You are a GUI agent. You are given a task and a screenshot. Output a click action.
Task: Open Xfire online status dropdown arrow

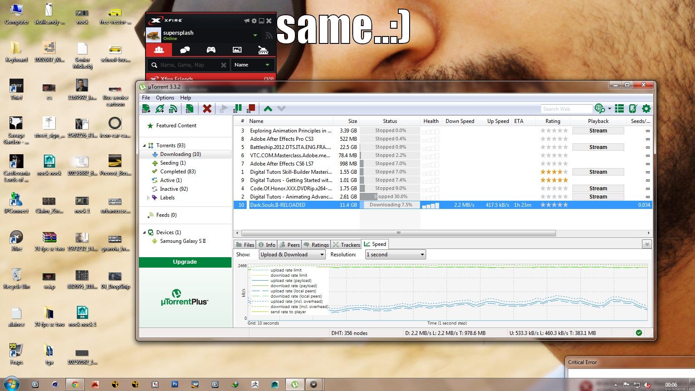pos(255,35)
